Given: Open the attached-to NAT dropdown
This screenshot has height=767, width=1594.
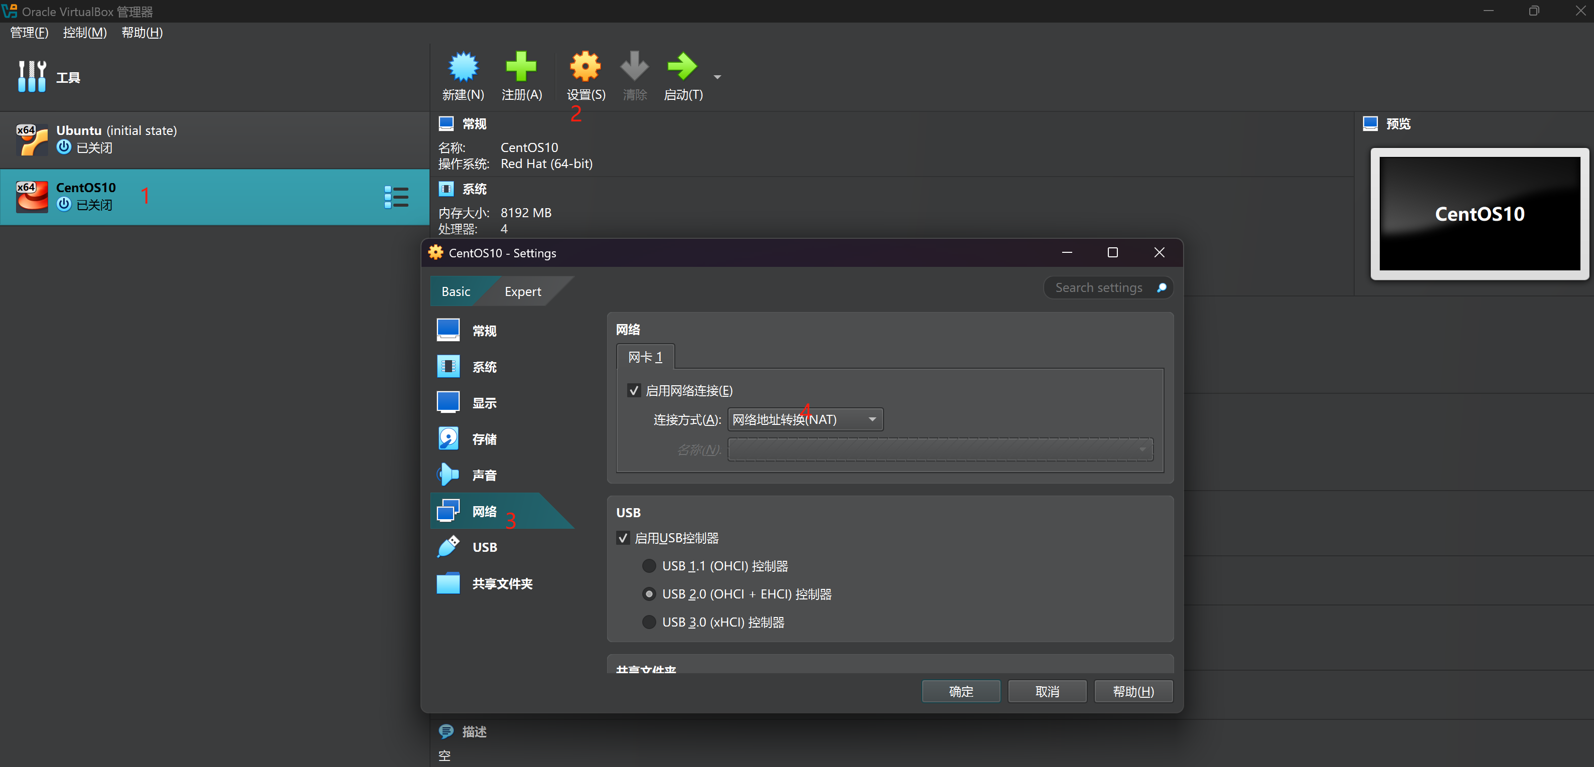Looking at the screenshot, I should click(x=805, y=419).
